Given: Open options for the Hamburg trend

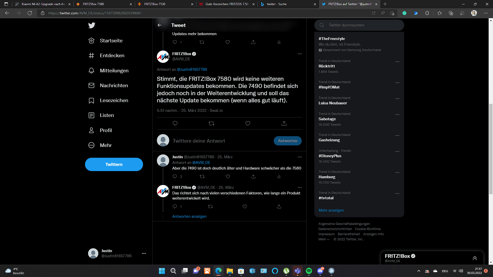Looking at the screenshot, I should 397,173.
